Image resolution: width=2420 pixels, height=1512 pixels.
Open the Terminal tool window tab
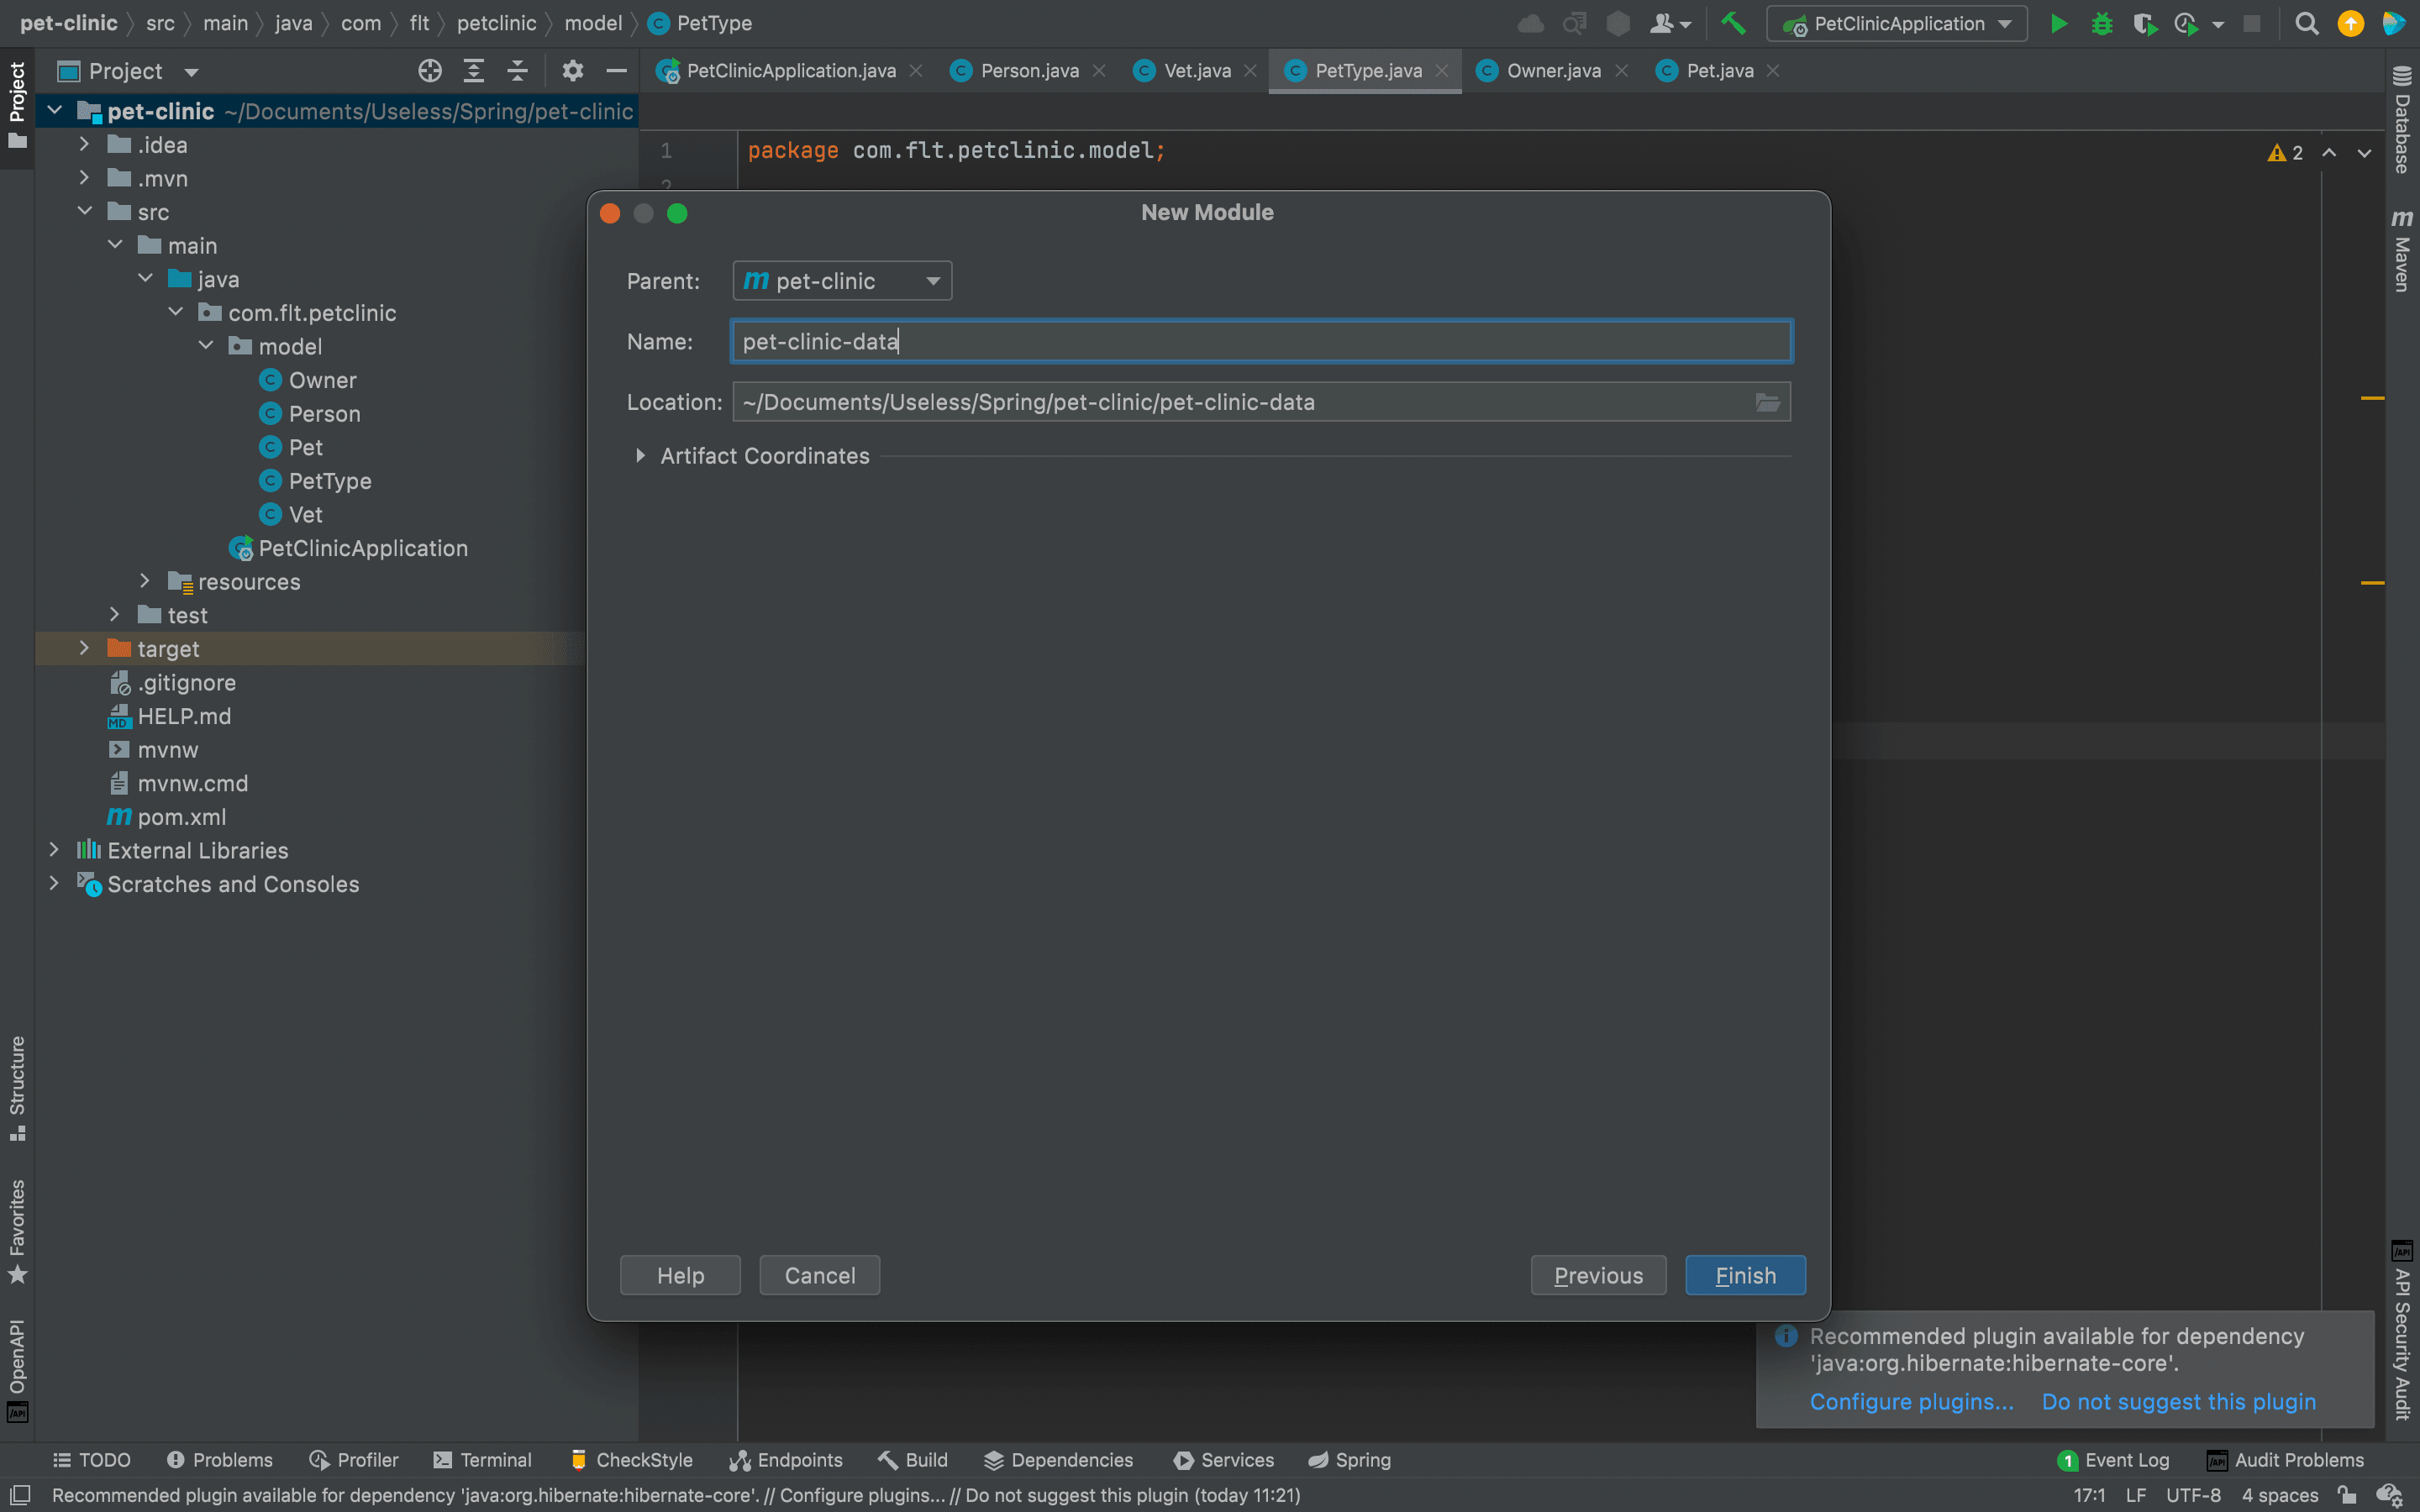pyautogui.click(x=482, y=1460)
